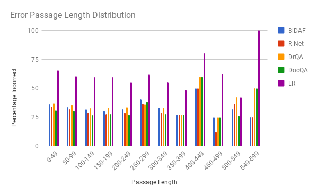This screenshot has height=196, width=318.
Task: Click the 350-399 x-axis label
Action: pyautogui.click(x=176, y=161)
